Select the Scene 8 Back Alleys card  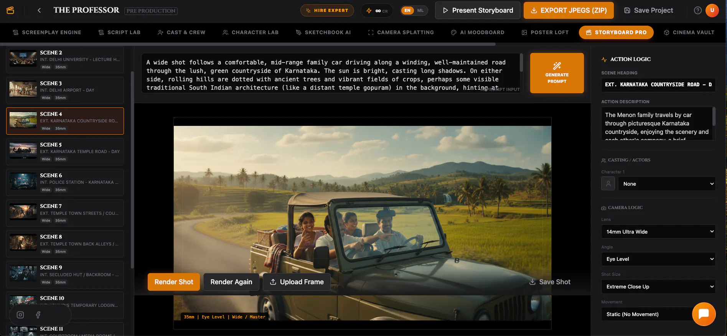pyautogui.click(x=65, y=244)
